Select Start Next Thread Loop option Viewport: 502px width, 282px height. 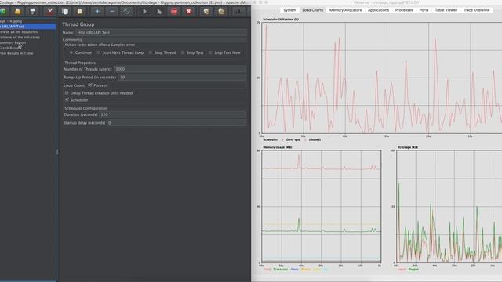coord(99,52)
